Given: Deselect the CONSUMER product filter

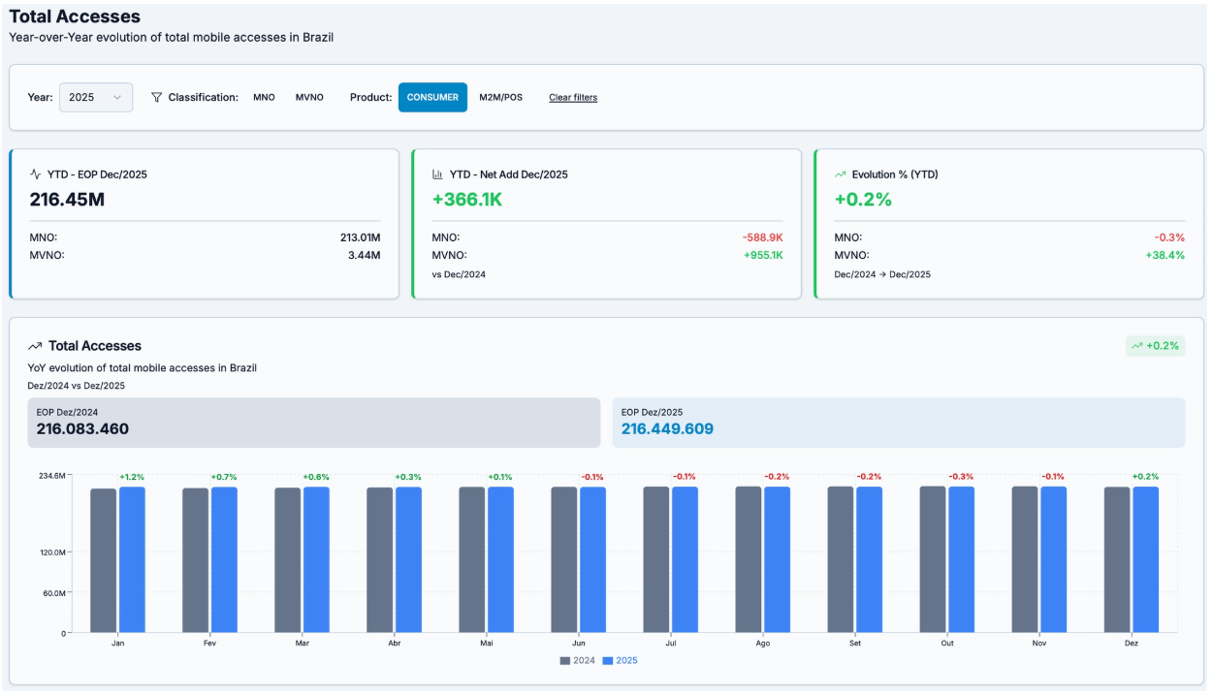Looking at the screenshot, I should pyautogui.click(x=432, y=97).
